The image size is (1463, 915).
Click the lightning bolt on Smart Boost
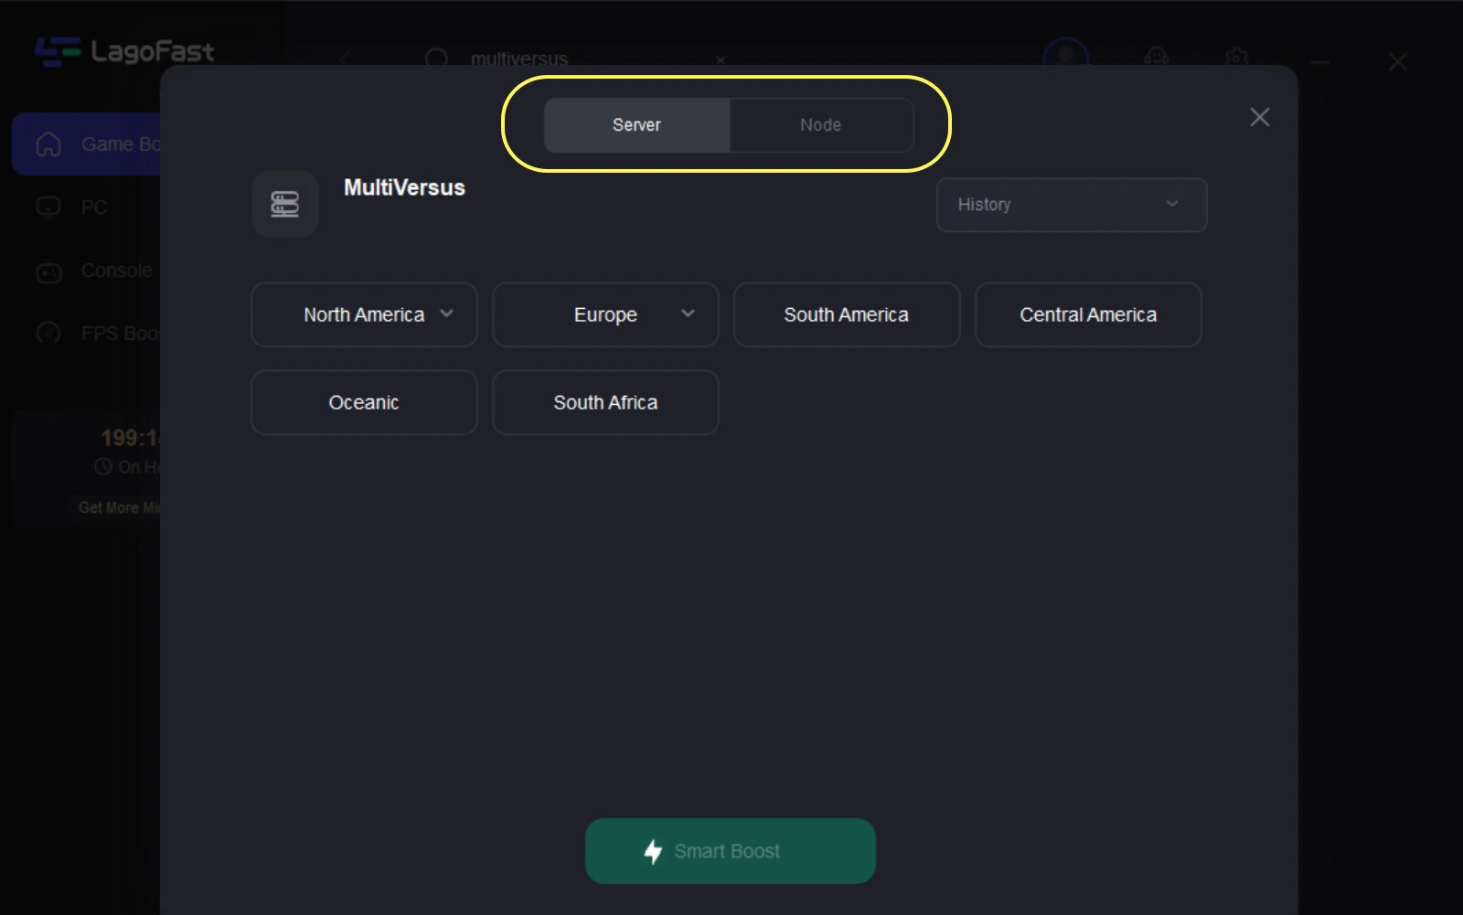click(653, 851)
